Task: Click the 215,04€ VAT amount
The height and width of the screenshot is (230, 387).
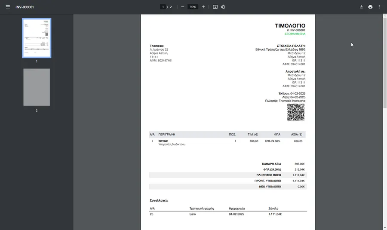Action: coord(300,169)
